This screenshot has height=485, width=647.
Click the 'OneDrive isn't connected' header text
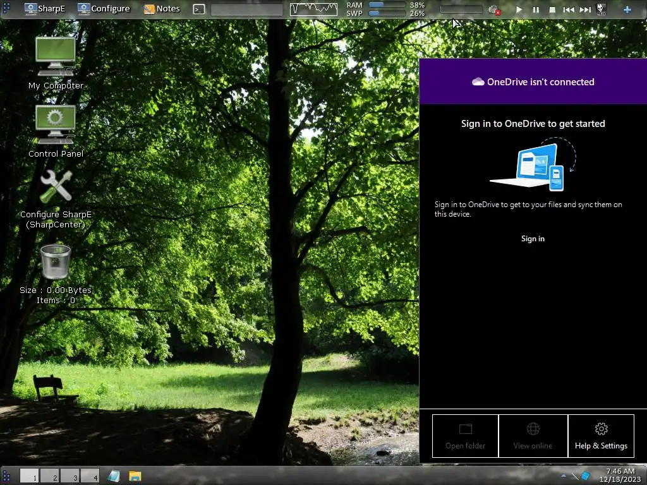tap(541, 81)
